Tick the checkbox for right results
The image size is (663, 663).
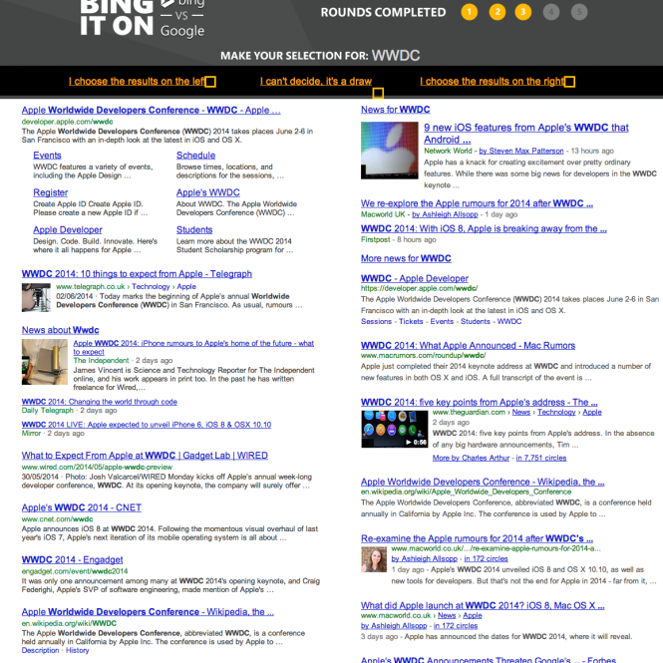(569, 82)
